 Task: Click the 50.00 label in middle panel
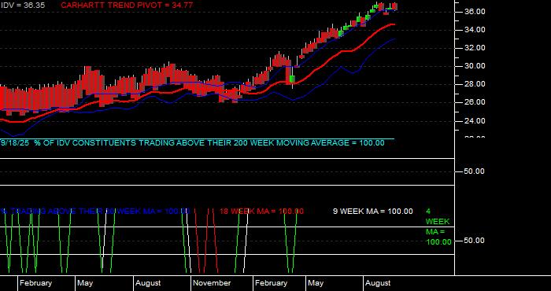pyautogui.click(x=475, y=171)
